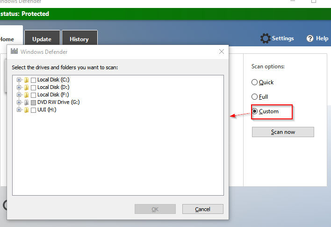Click the Windows Defender castle icon in dialog title
The image size is (331, 227).
click(x=14, y=51)
